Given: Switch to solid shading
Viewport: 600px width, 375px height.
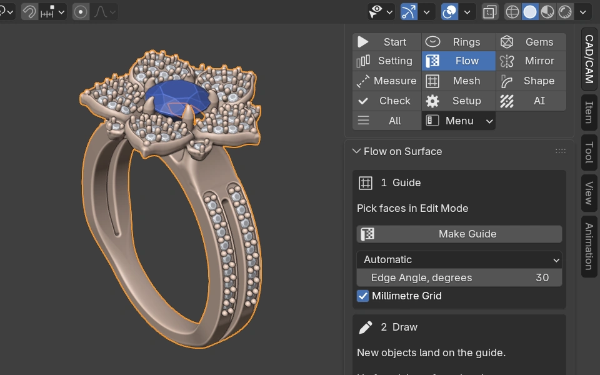Looking at the screenshot, I should click(530, 12).
